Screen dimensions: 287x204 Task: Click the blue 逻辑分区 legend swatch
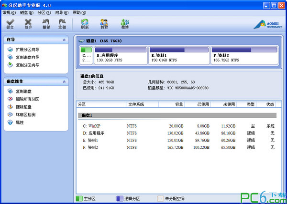coord(120,199)
